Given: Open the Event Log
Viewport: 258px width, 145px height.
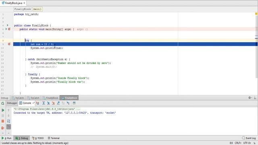Looking at the screenshot, I should pyautogui.click(x=249, y=138).
